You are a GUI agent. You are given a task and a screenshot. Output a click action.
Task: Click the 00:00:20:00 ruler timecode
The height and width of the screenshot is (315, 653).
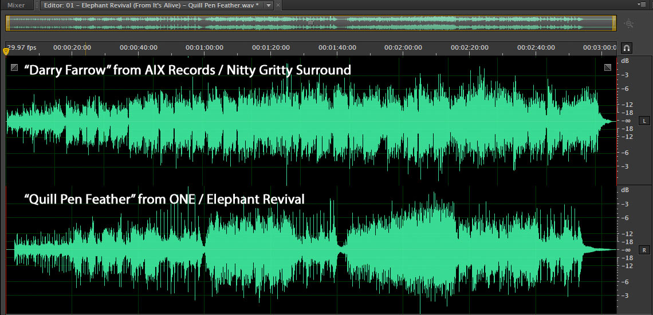coord(72,48)
